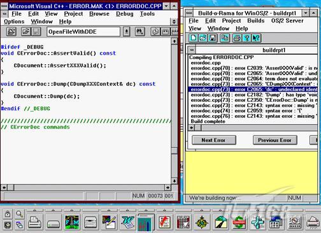
Task: Select the error C2182 'Dump' has type void line
Action: [253, 95]
